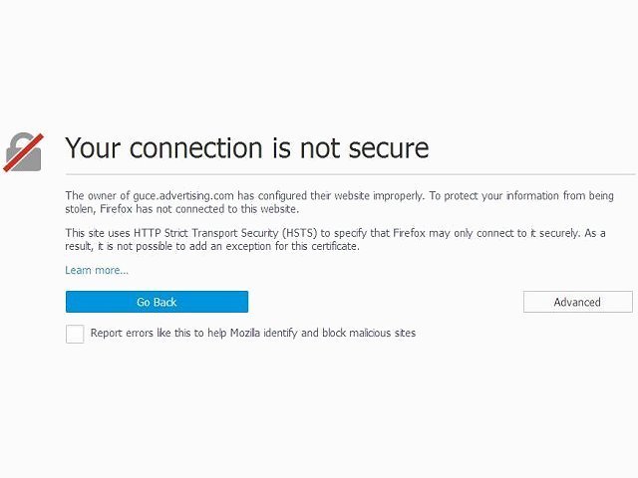Click the red slash across the padlock

point(23,152)
